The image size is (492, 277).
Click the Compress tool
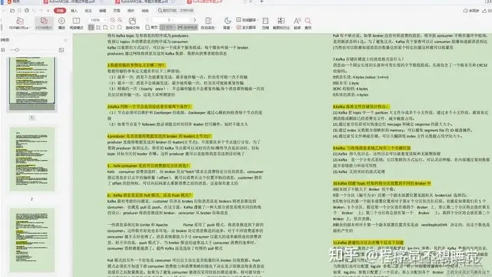266,23
